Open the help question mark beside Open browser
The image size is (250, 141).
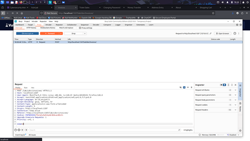pyautogui.click(x=235, y=33)
